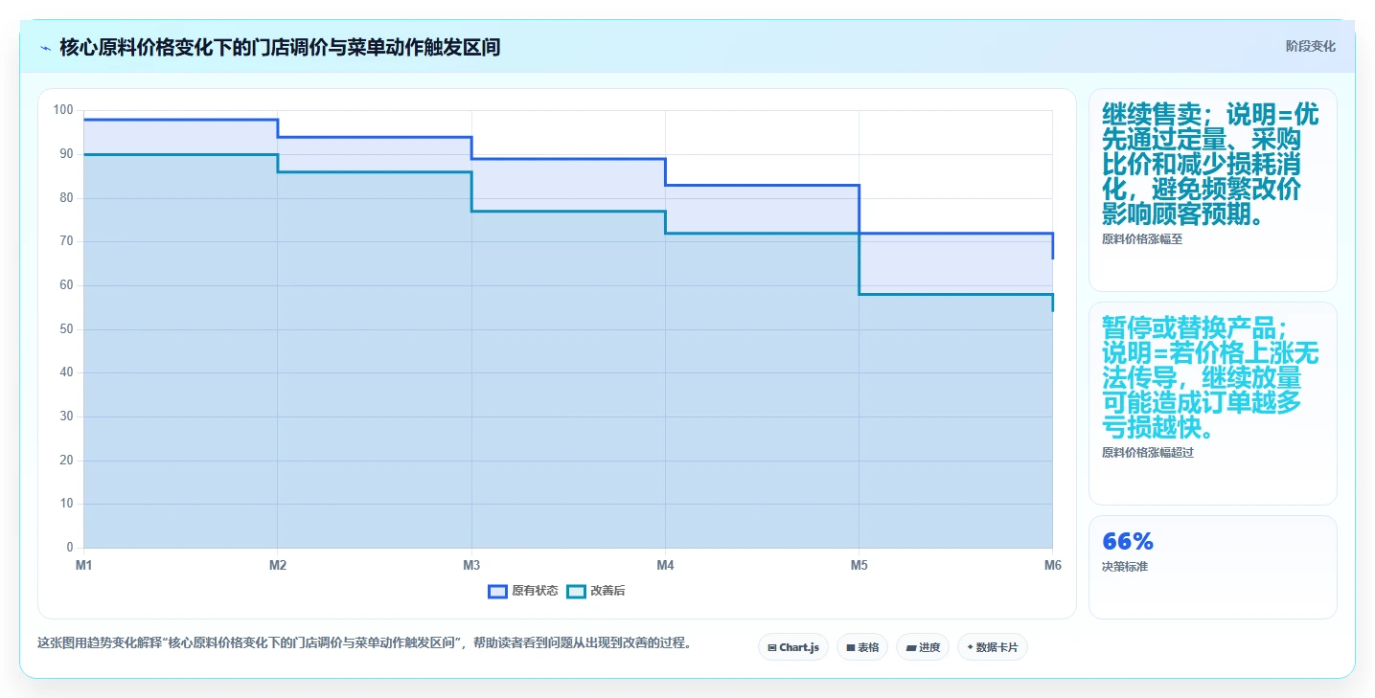Click the 原料价格涨幅超过 caption
This screenshot has width=1375, height=698.
pyautogui.click(x=1148, y=453)
